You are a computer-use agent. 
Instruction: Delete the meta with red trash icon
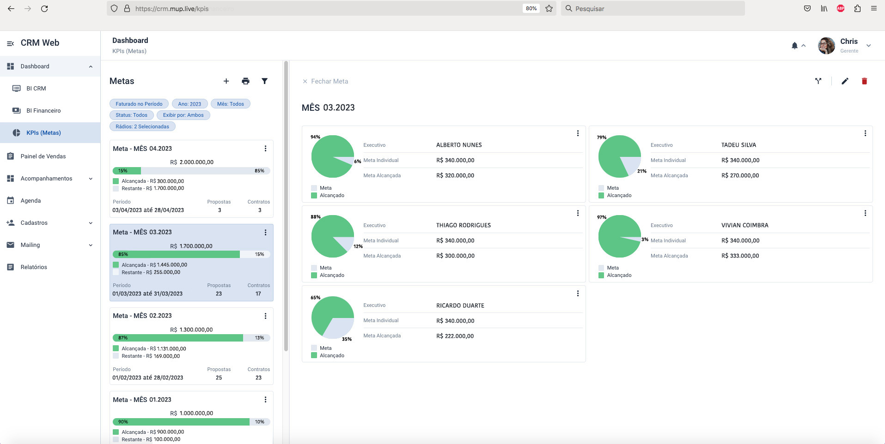(864, 81)
